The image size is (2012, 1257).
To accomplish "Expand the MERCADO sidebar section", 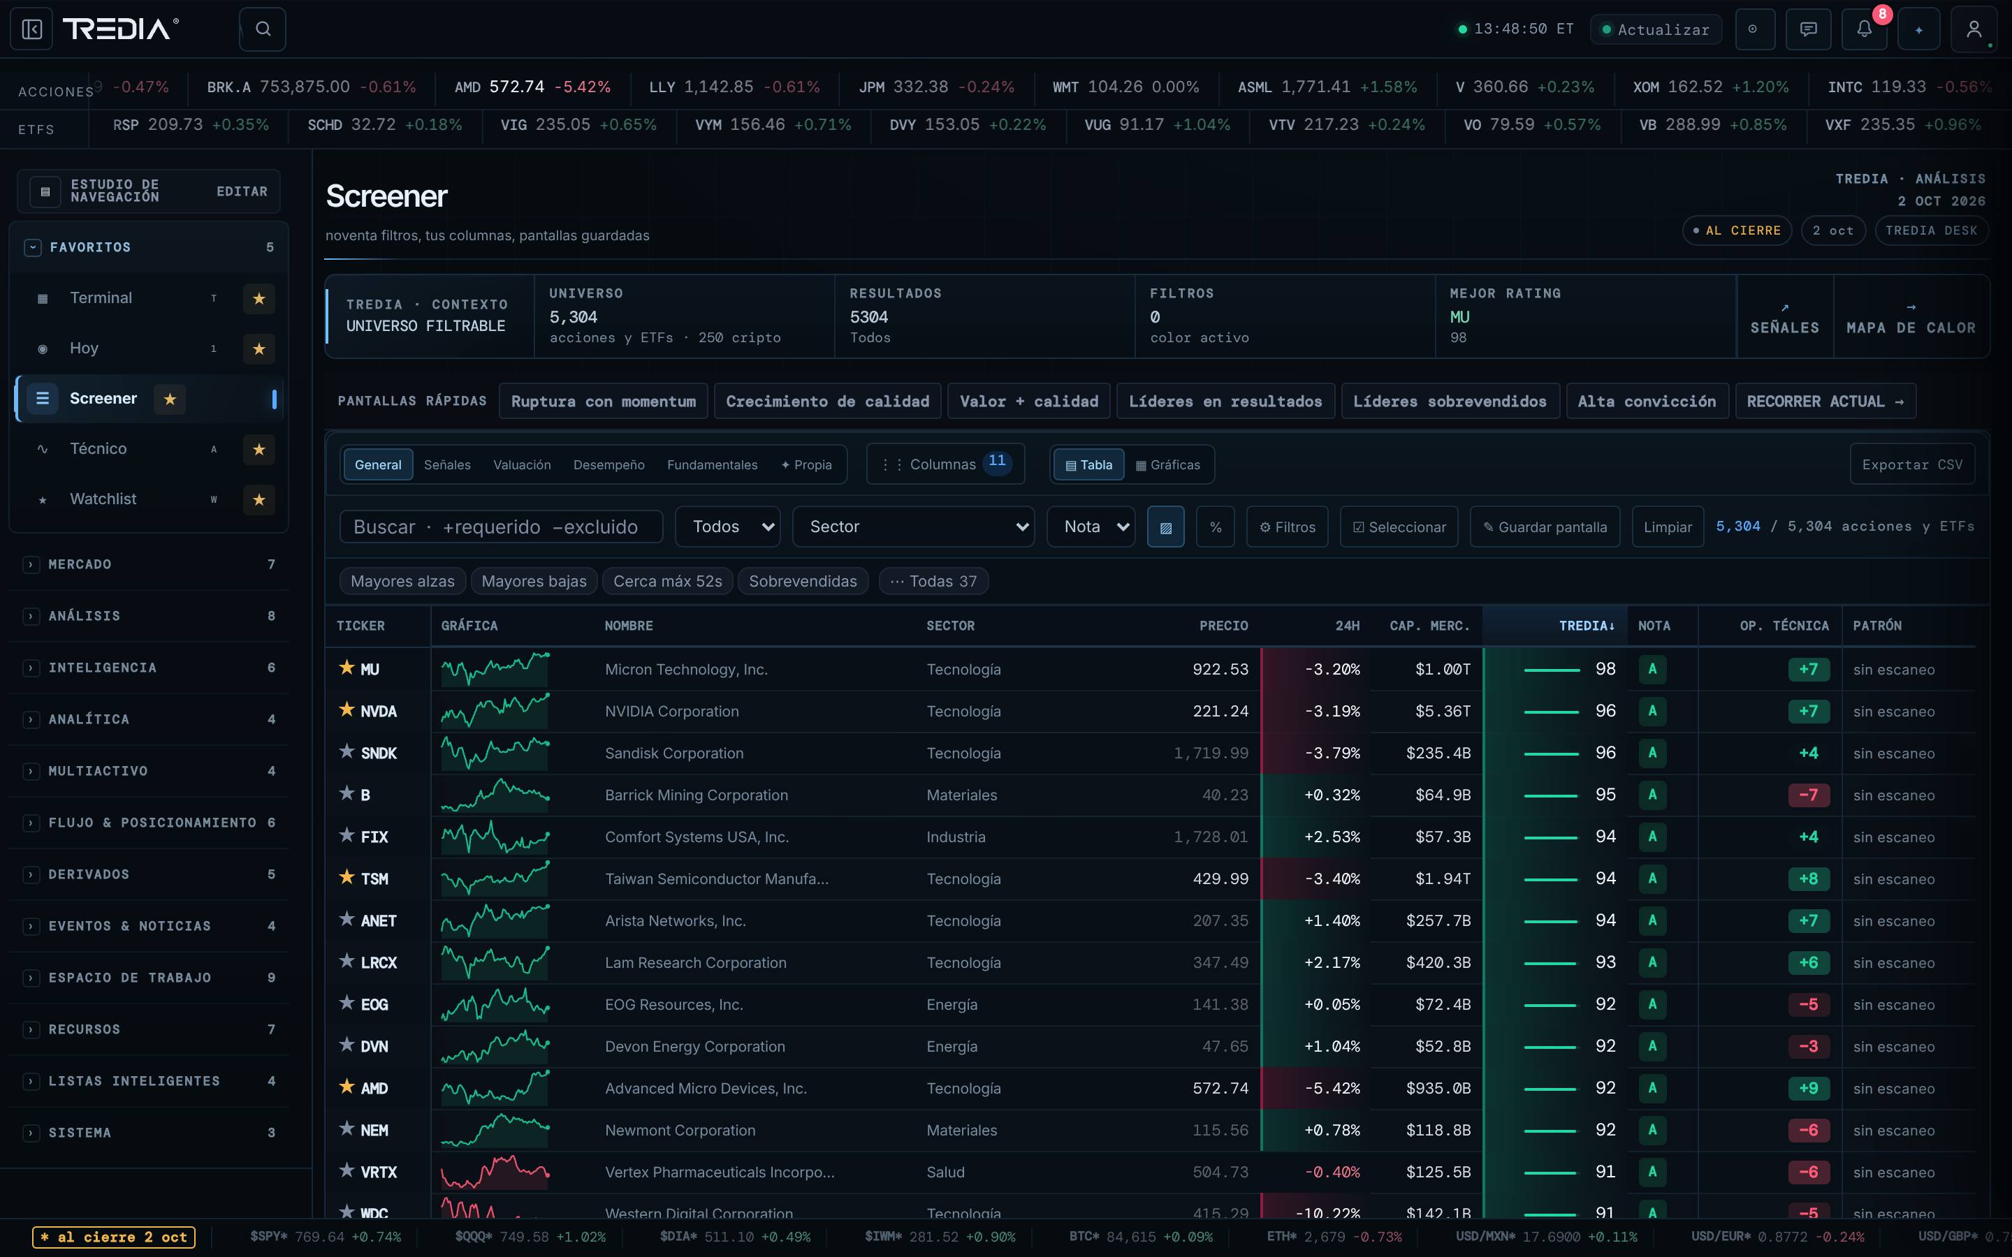I will point(150,564).
